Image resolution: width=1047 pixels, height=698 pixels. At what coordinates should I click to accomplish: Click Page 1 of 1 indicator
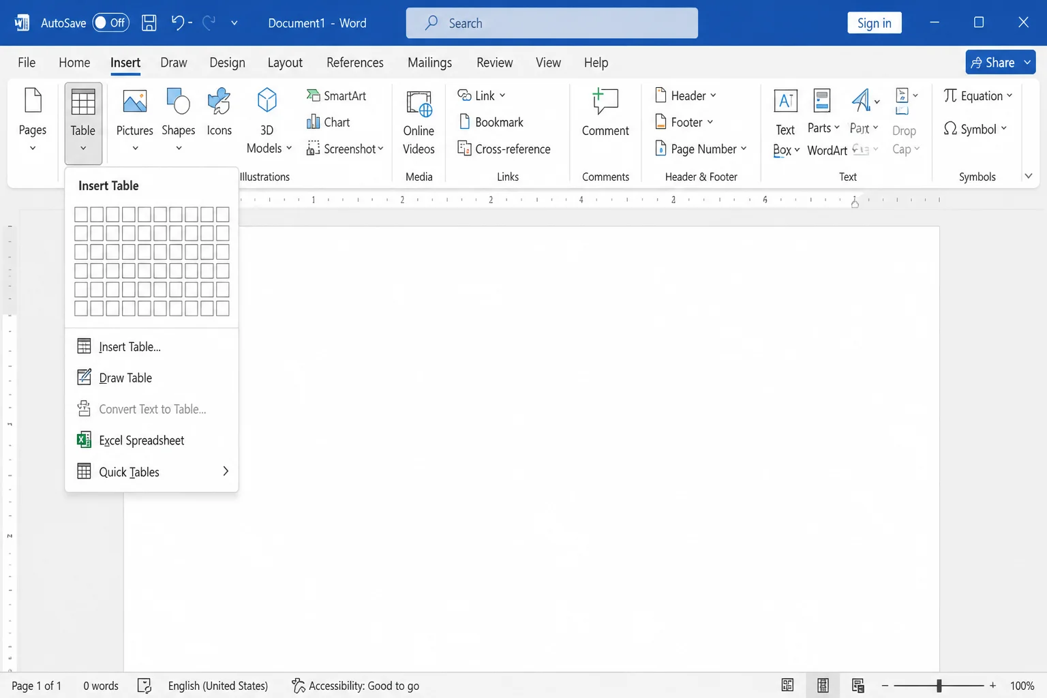[36, 686]
